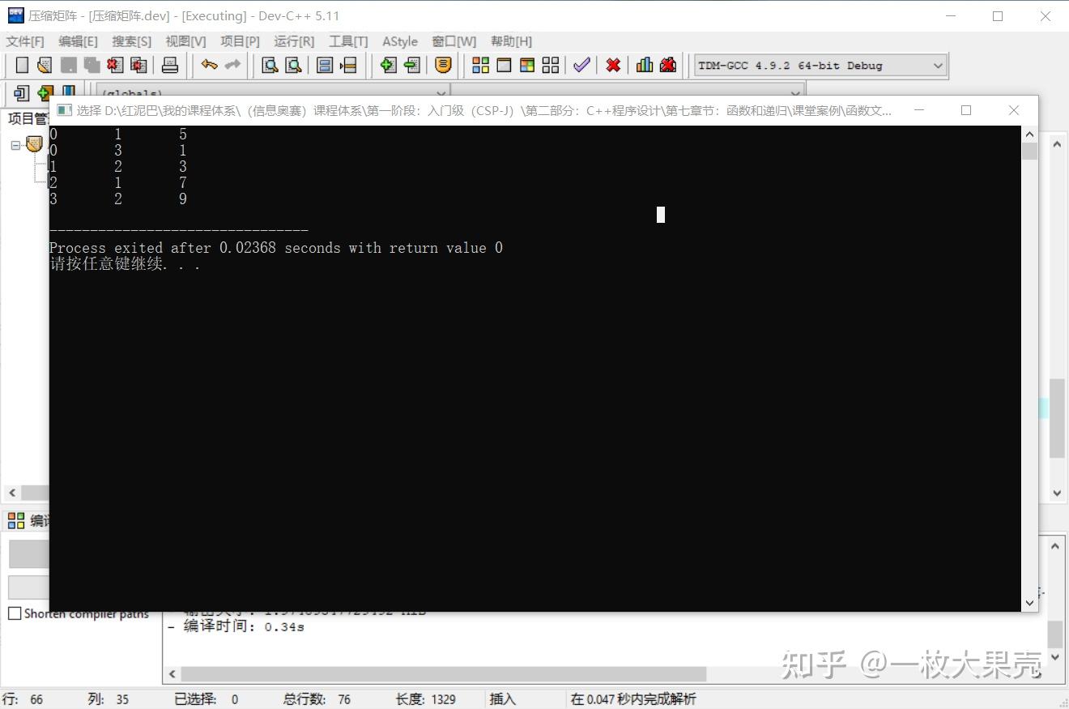Screen dimensions: 1069x709
Task: Click the Rebuild All grid icon
Action: pyautogui.click(x=551, y=65)
